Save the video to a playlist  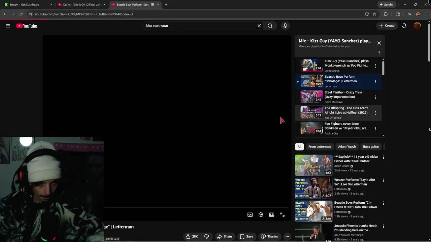(246, 237)
